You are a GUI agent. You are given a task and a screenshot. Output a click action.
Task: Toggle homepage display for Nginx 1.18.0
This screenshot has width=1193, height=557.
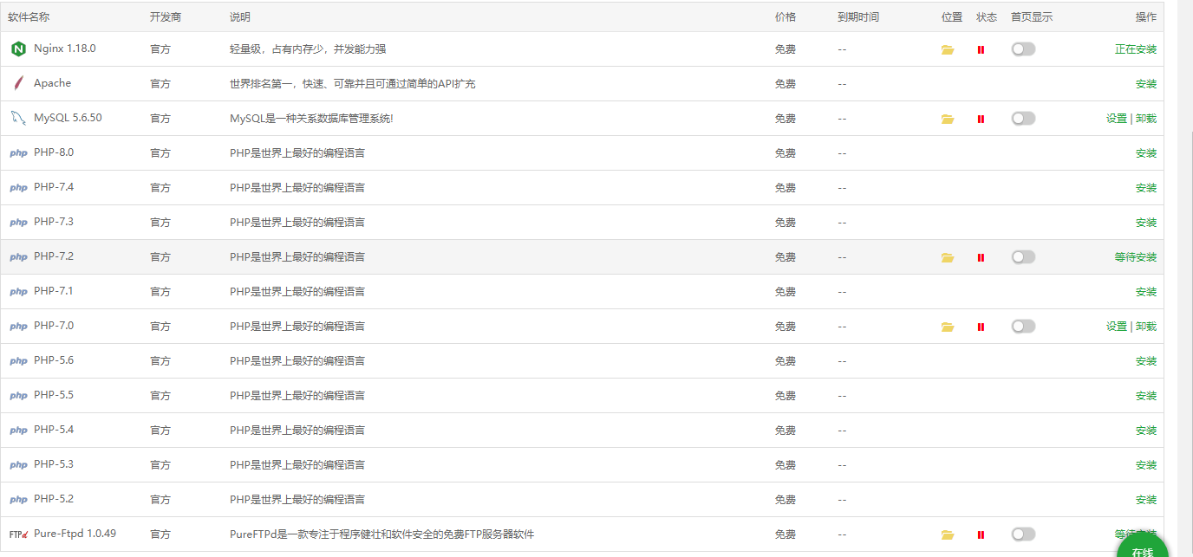coord(1023,49)
